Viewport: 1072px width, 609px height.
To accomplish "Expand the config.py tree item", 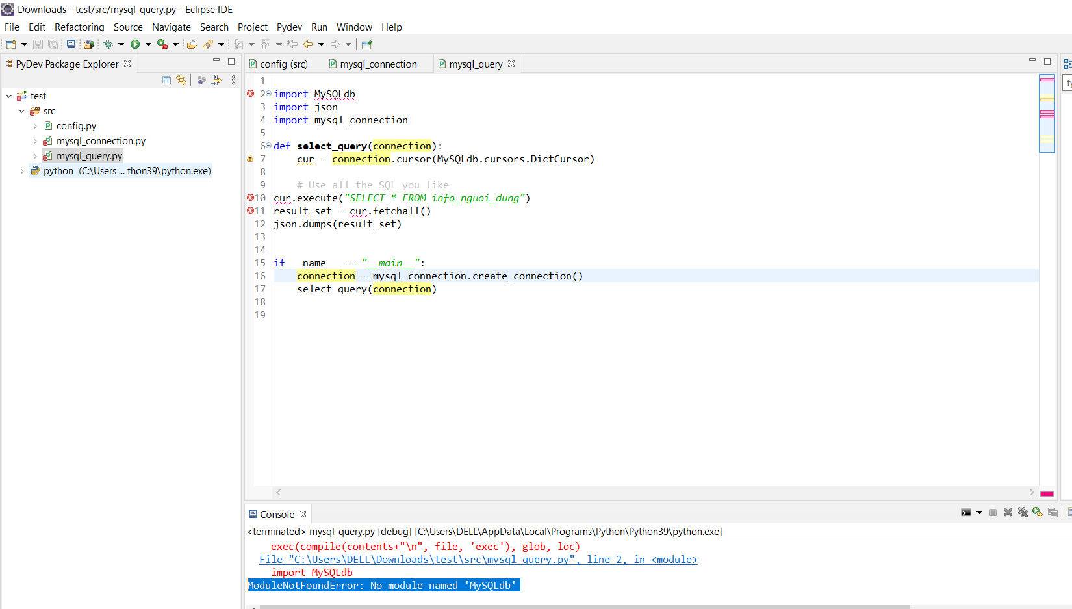I will click(36, 125).
